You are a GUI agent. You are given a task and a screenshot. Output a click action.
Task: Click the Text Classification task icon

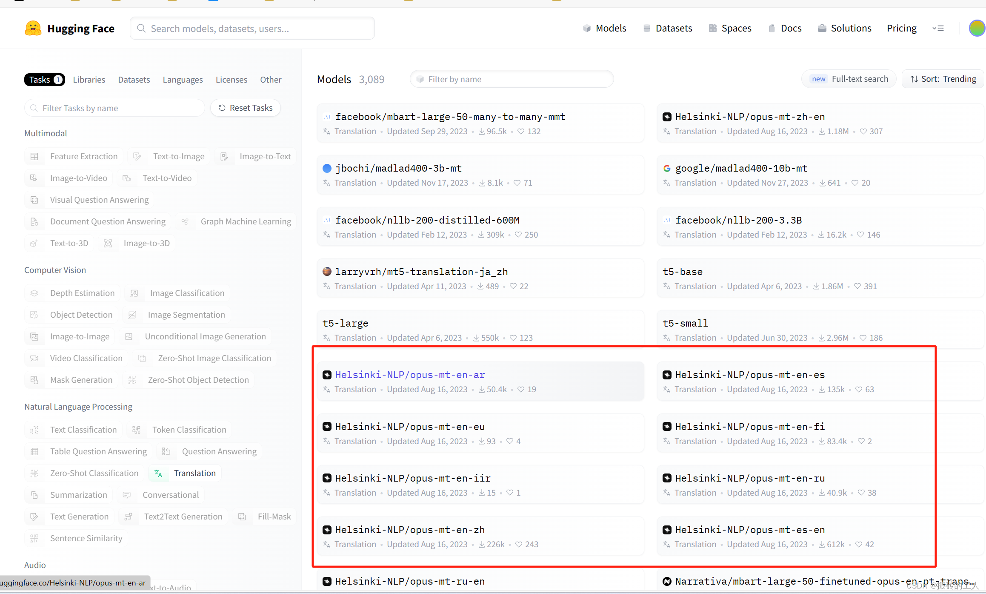[34, 430]
